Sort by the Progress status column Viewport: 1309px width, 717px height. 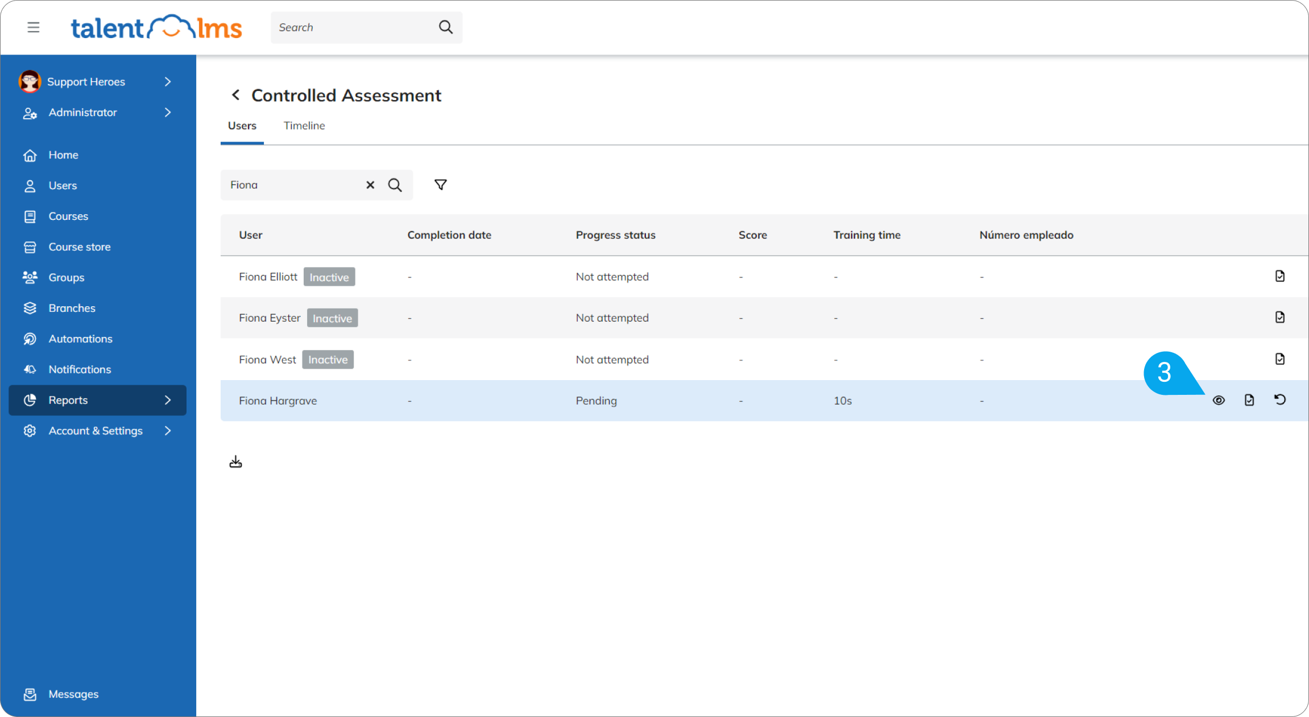(x=615, y=235)
